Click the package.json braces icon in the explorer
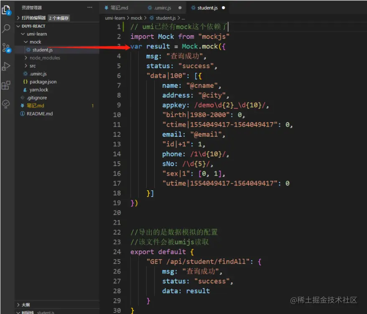Screen dimensions: 367x314 point(25,82)
